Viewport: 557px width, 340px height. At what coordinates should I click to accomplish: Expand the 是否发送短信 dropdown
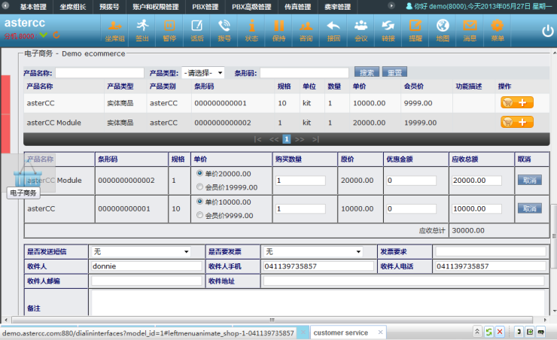pyautogui.click(x=140, y=251)
